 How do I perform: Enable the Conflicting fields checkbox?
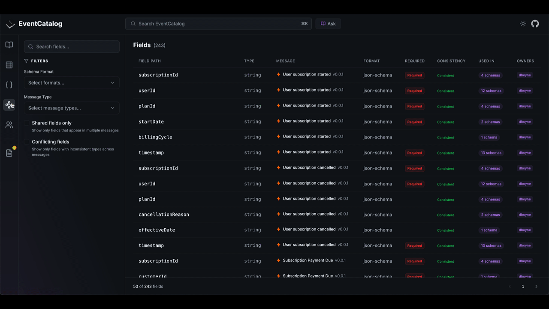click(27, 142)
